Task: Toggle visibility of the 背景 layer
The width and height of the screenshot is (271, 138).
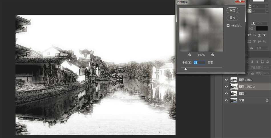Action: pos(226,100)
